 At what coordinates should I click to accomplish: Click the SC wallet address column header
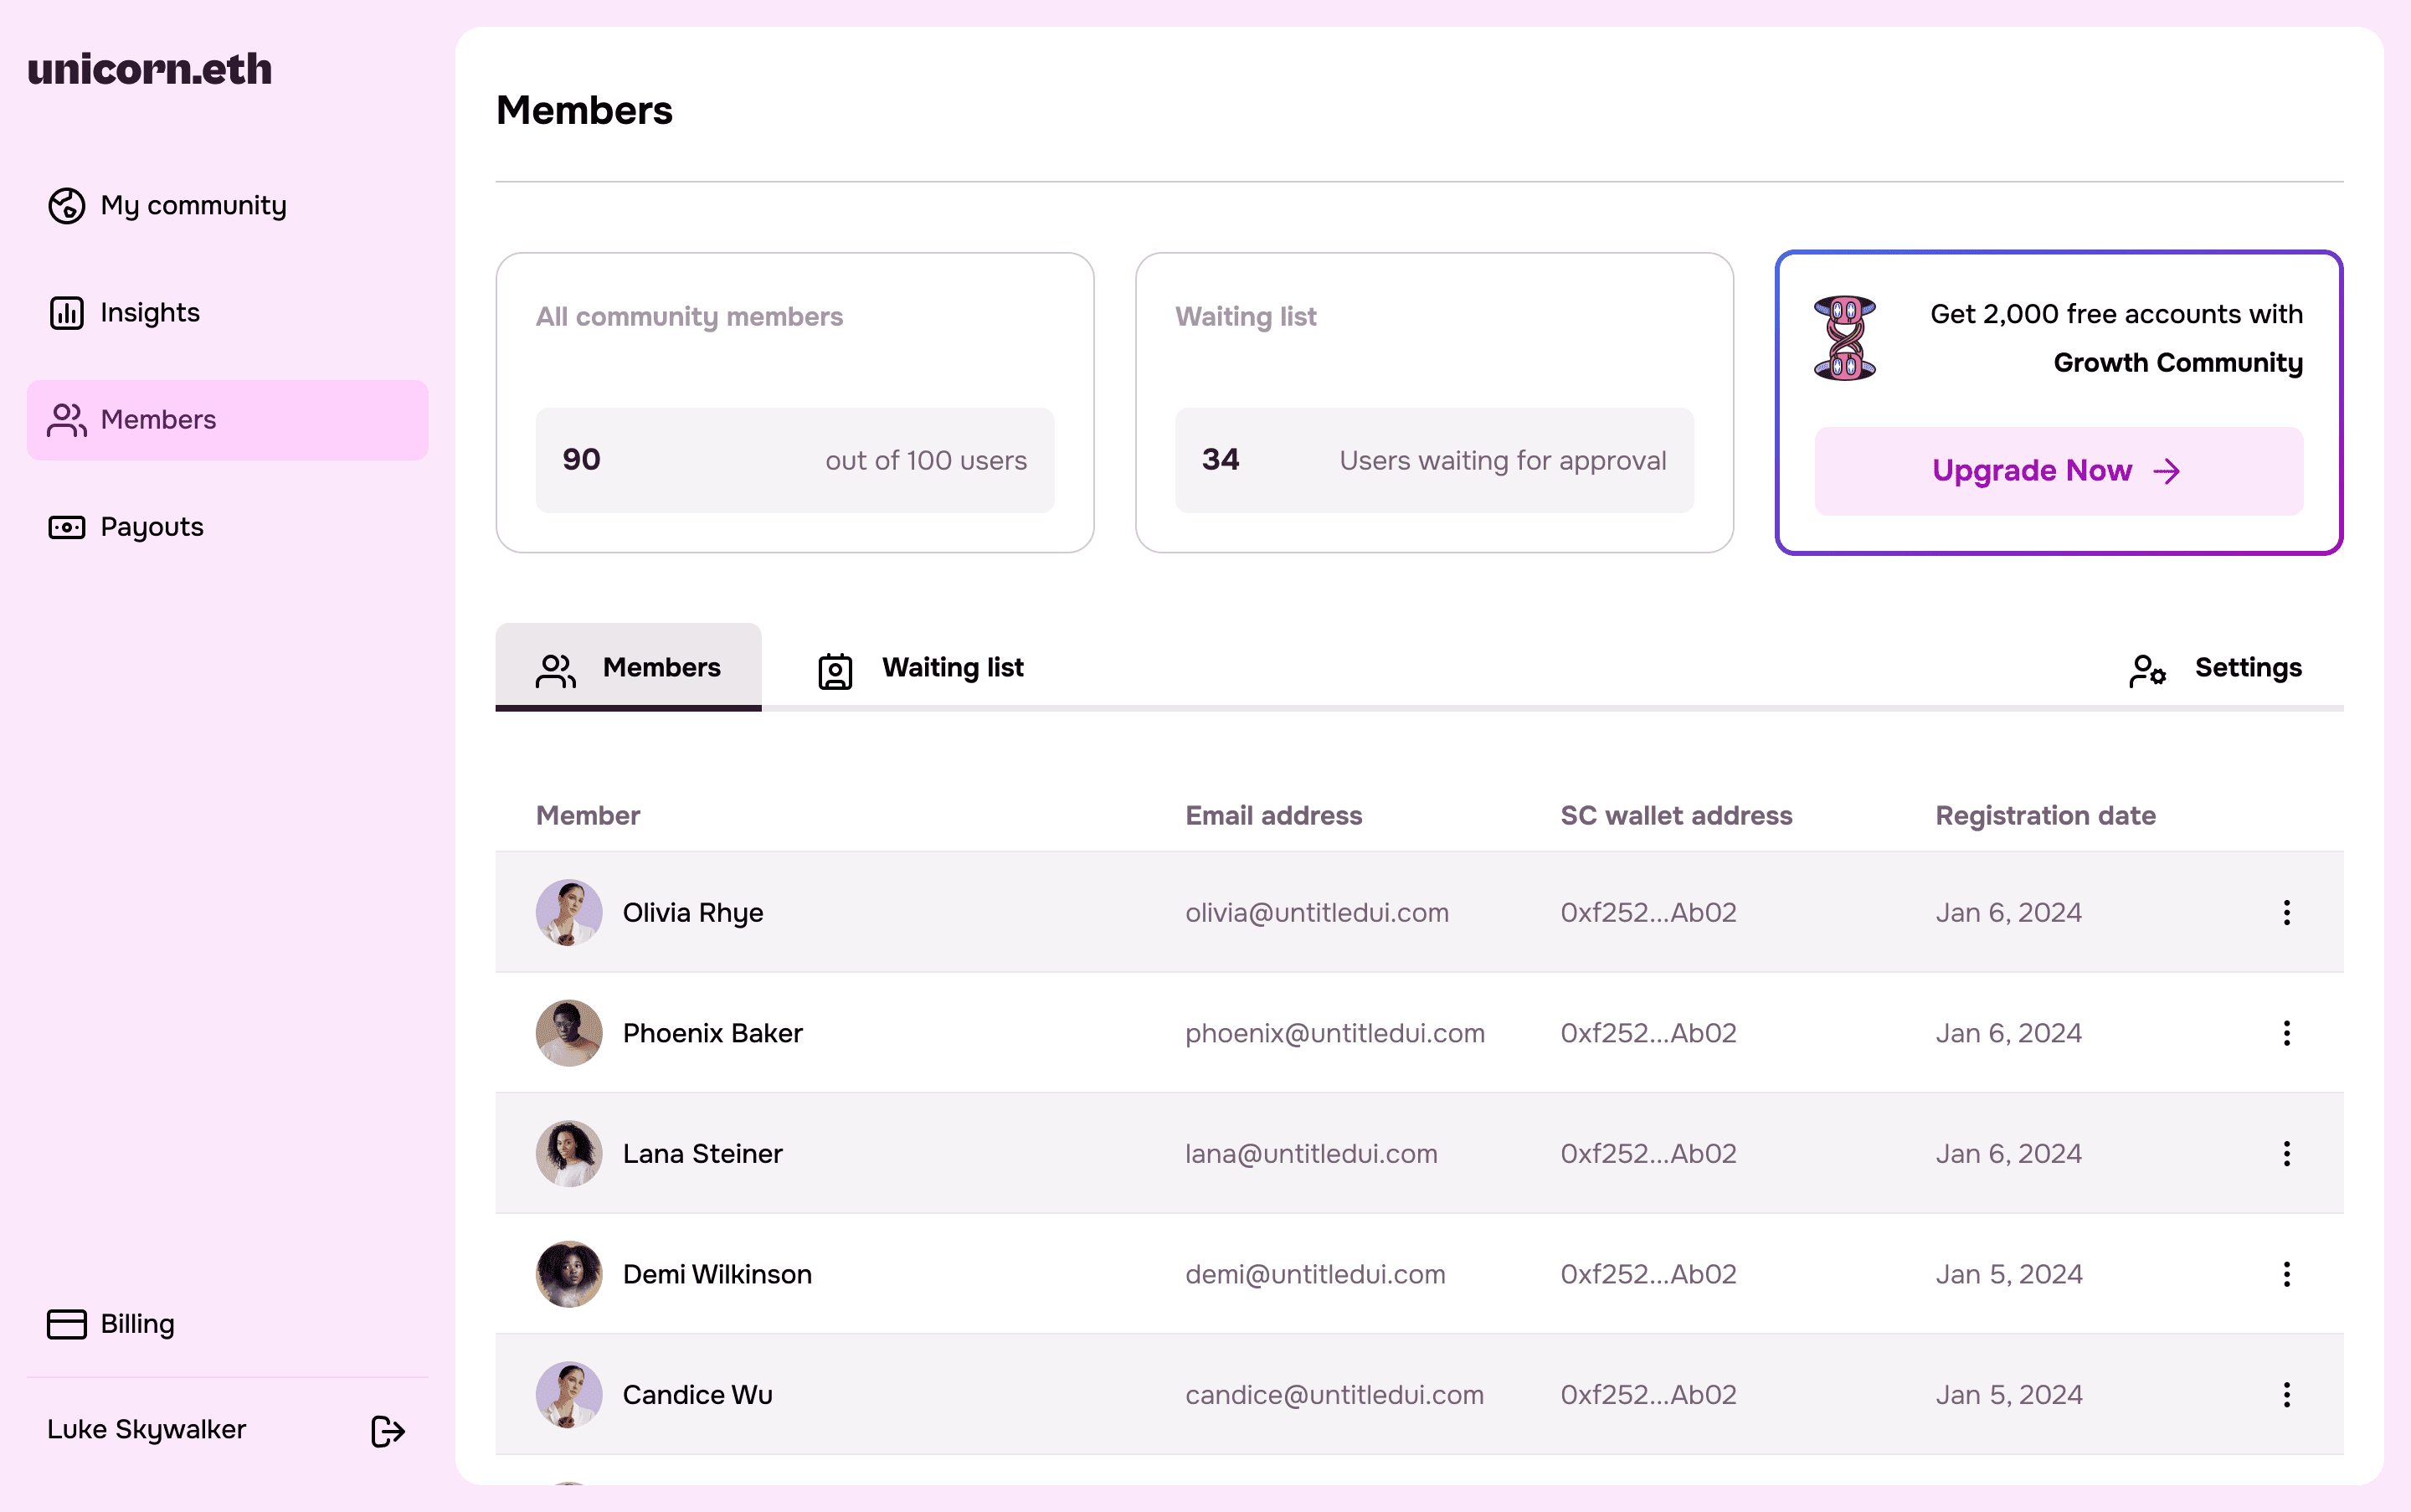[x=1676, y=815]
